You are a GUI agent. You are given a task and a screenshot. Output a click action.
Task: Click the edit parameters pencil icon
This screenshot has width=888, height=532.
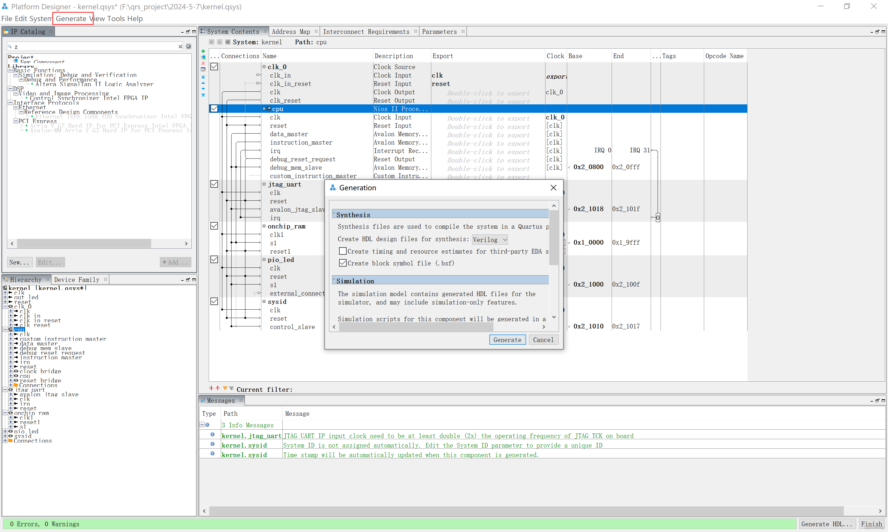[203, 70]
